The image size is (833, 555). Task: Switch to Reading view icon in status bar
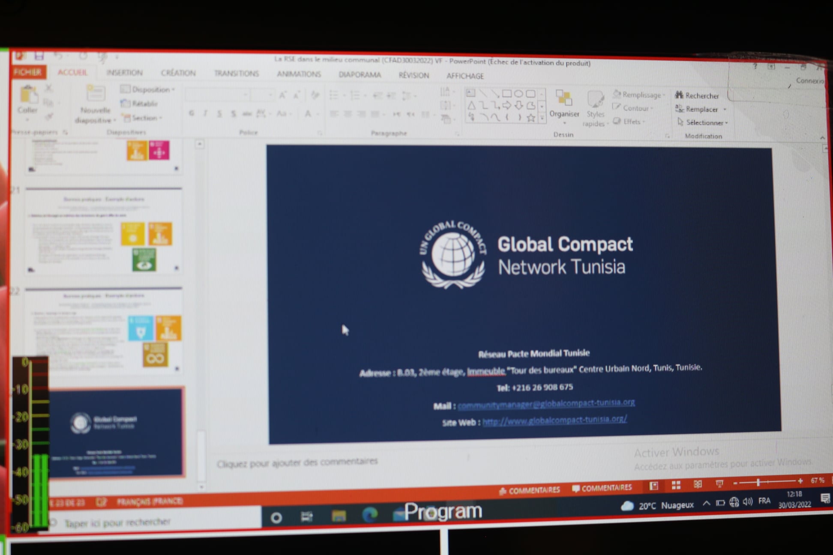coord(698,484)
